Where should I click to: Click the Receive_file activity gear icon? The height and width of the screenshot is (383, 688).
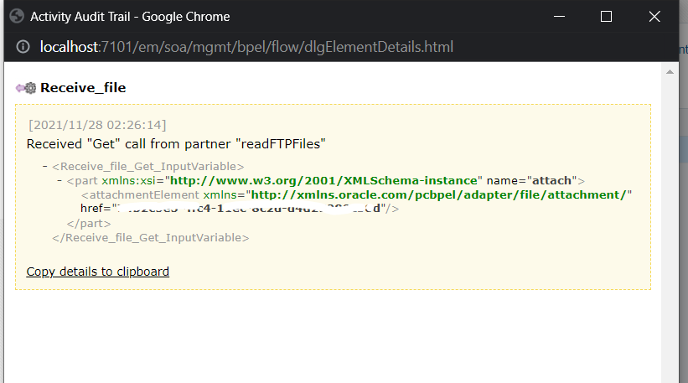(x=26, y=87)
